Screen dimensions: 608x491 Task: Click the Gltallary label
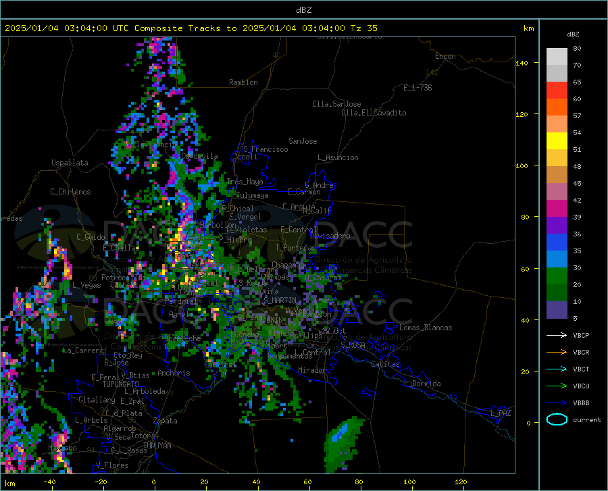[x=97, y=400]
